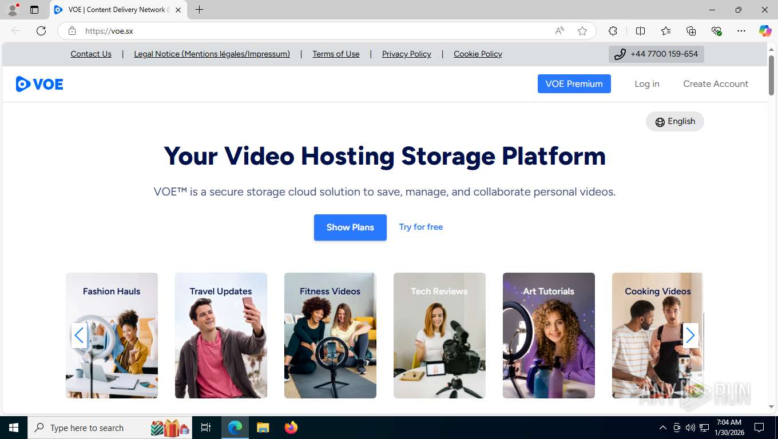Open Task View on the taskbar
778x439 pixels.
[x=206, y=428]
